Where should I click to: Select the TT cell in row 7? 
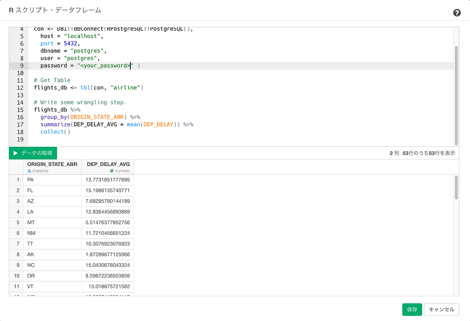point(52,244)
